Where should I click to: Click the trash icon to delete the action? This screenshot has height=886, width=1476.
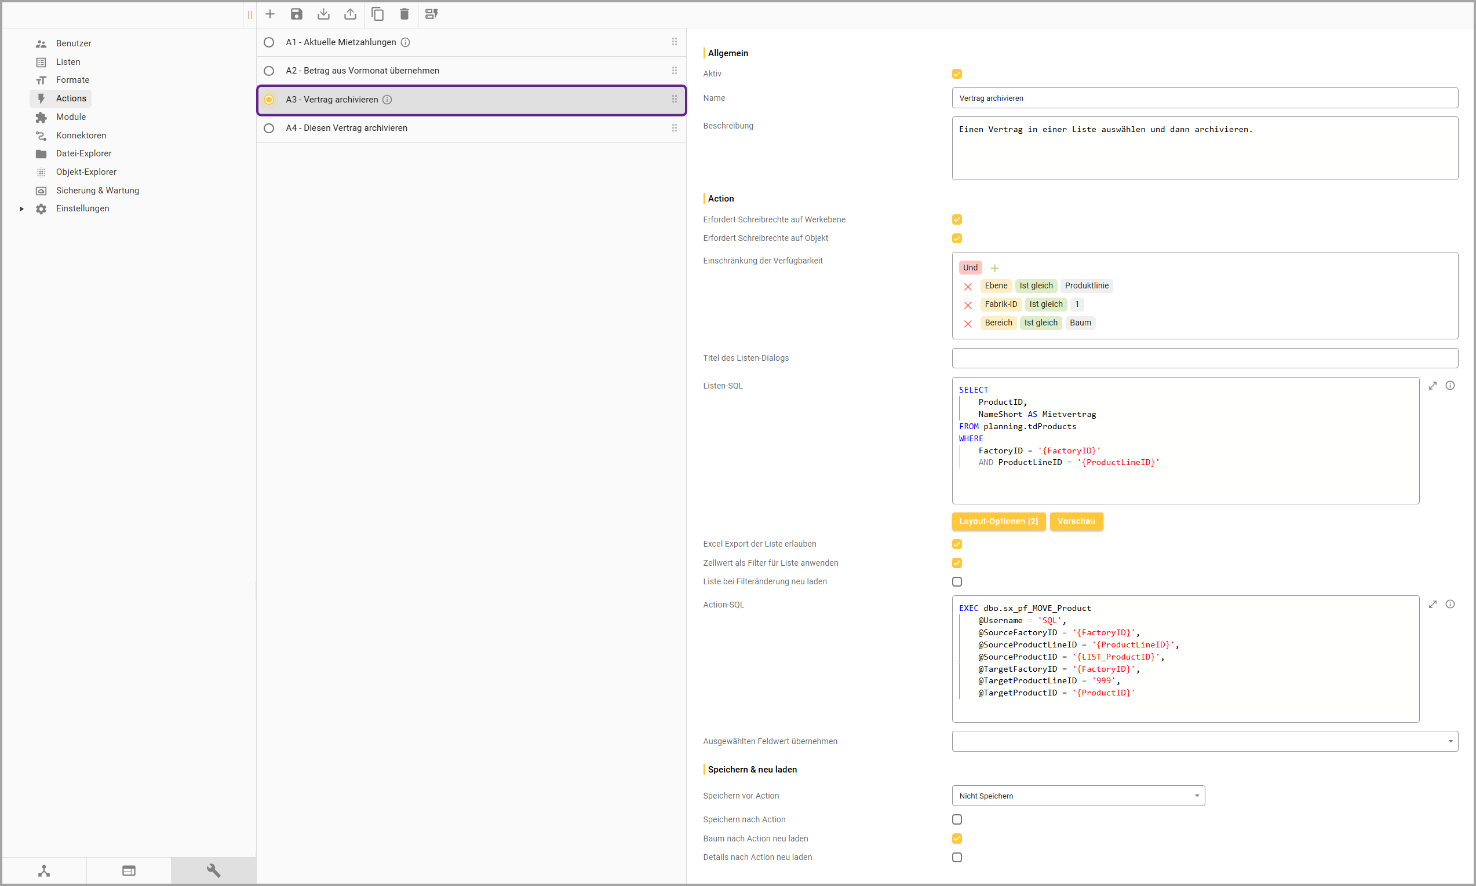coord(404,14)
